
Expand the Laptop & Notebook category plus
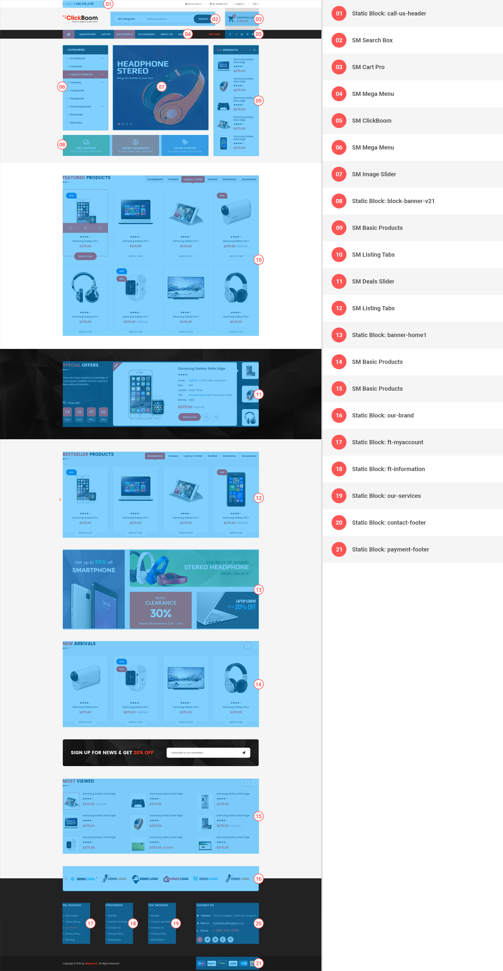point(102,75)
